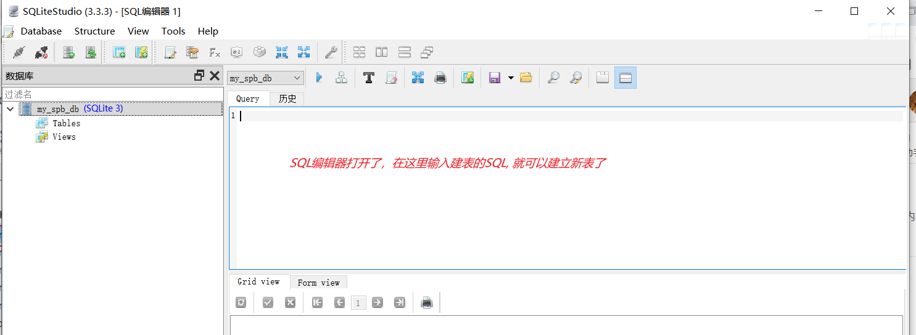Click the export arrows-outward icon
The image size is (916, 335).
tap(304, 52)
